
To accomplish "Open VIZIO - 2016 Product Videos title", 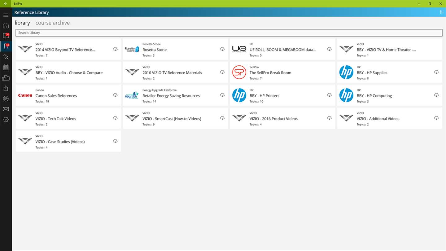I will [x=273, y=119].
